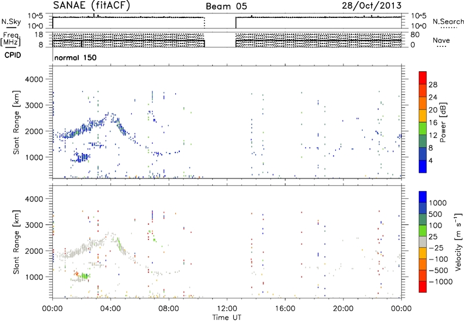Screen dimensions: 464x321
Task: Click the 1000 km tick in power panel
Action: pos(34,157)
